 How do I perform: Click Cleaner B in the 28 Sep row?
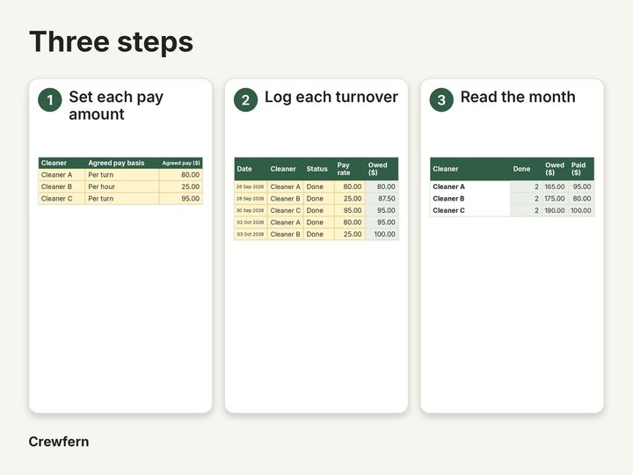click(x=286, y=199)
